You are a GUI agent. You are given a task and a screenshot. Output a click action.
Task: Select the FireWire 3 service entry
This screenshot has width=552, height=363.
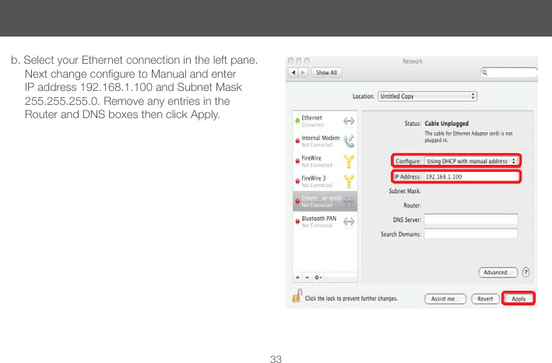325,181
